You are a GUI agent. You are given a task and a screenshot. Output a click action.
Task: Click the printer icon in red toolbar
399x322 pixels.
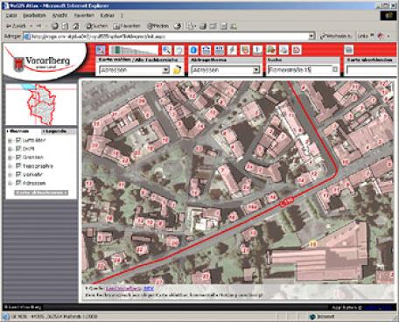[283, 50]
